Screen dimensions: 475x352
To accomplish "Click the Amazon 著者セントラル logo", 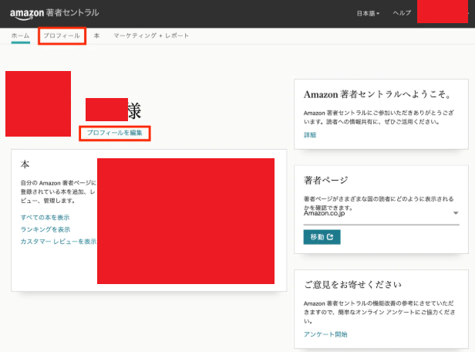I will coord(54,13).
